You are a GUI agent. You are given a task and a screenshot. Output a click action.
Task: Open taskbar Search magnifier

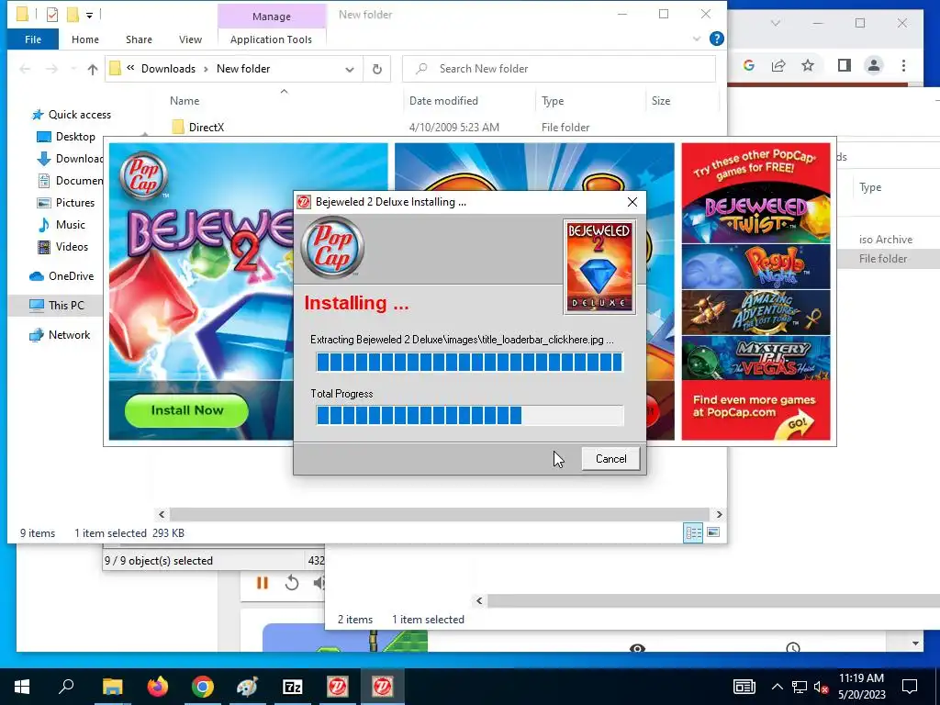click(66, 687)
